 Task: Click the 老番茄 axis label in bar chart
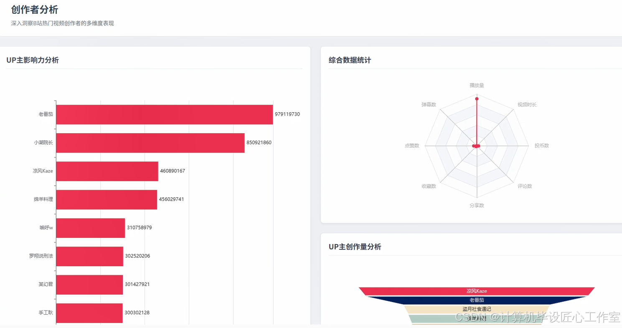coord(46,114)
